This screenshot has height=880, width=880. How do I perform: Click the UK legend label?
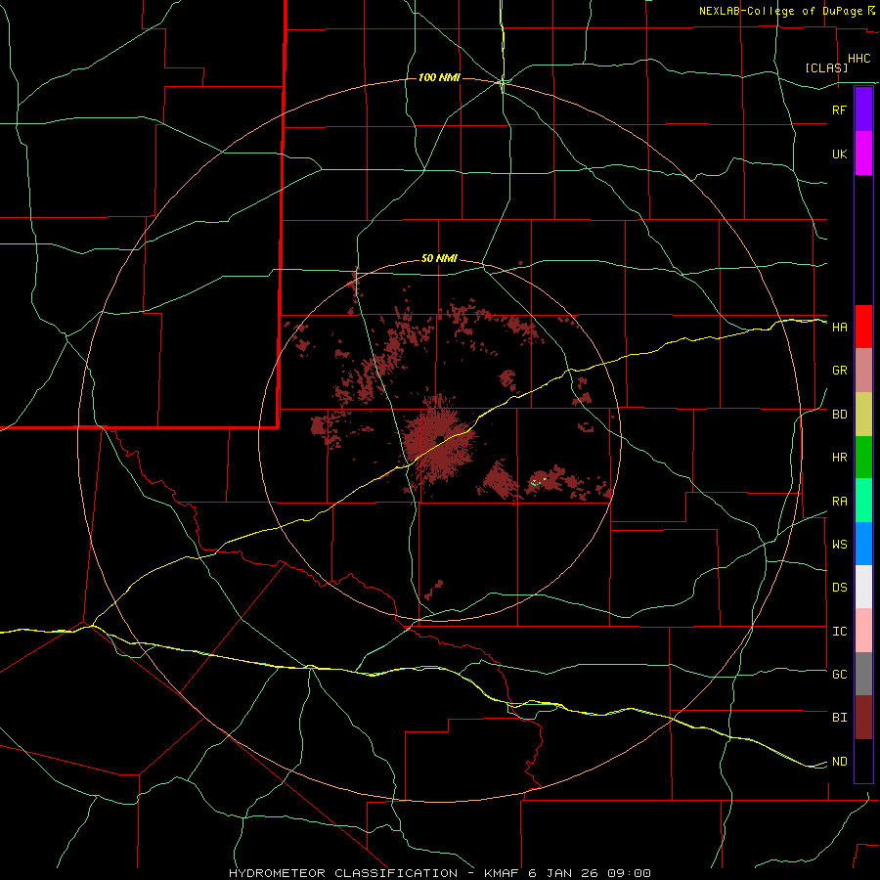[840, 154]
